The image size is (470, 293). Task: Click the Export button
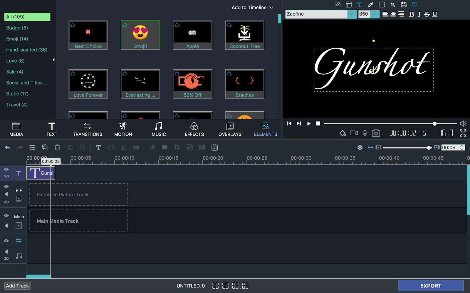[x=431, y=286]
